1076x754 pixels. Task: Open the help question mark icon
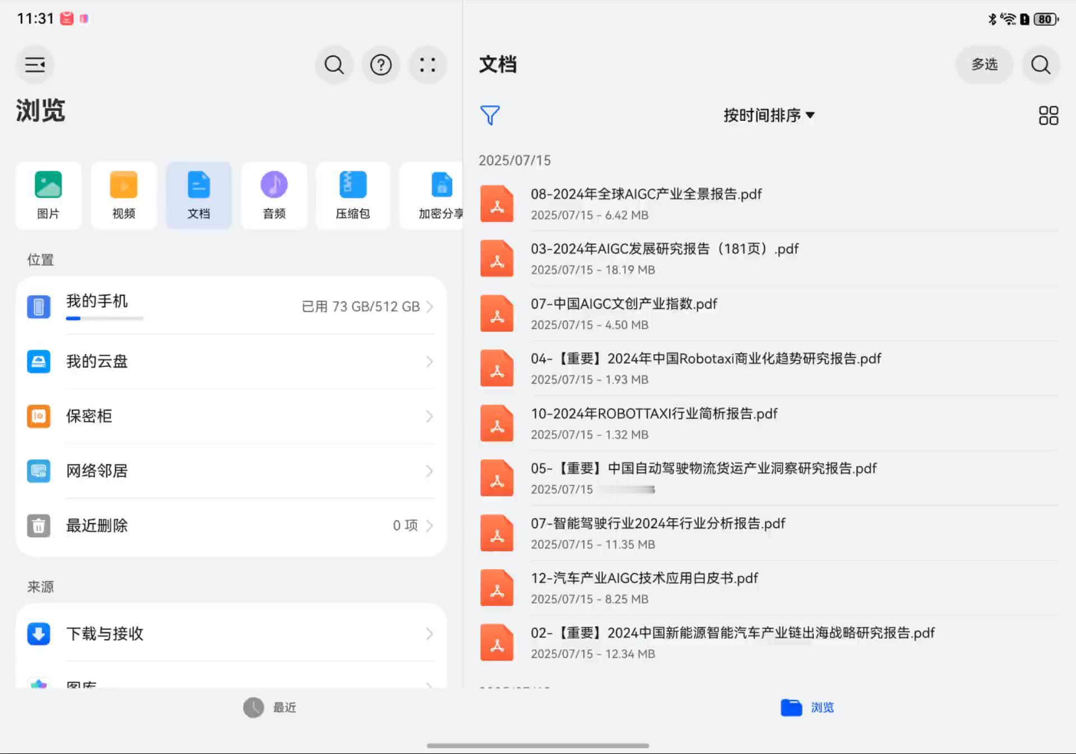[x=381, y=65]
